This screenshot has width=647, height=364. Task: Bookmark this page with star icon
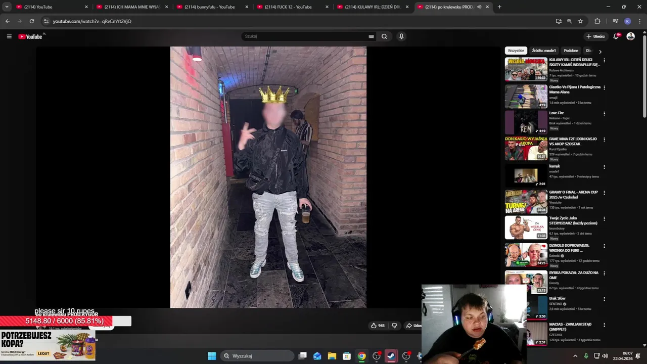click(580, 21)
